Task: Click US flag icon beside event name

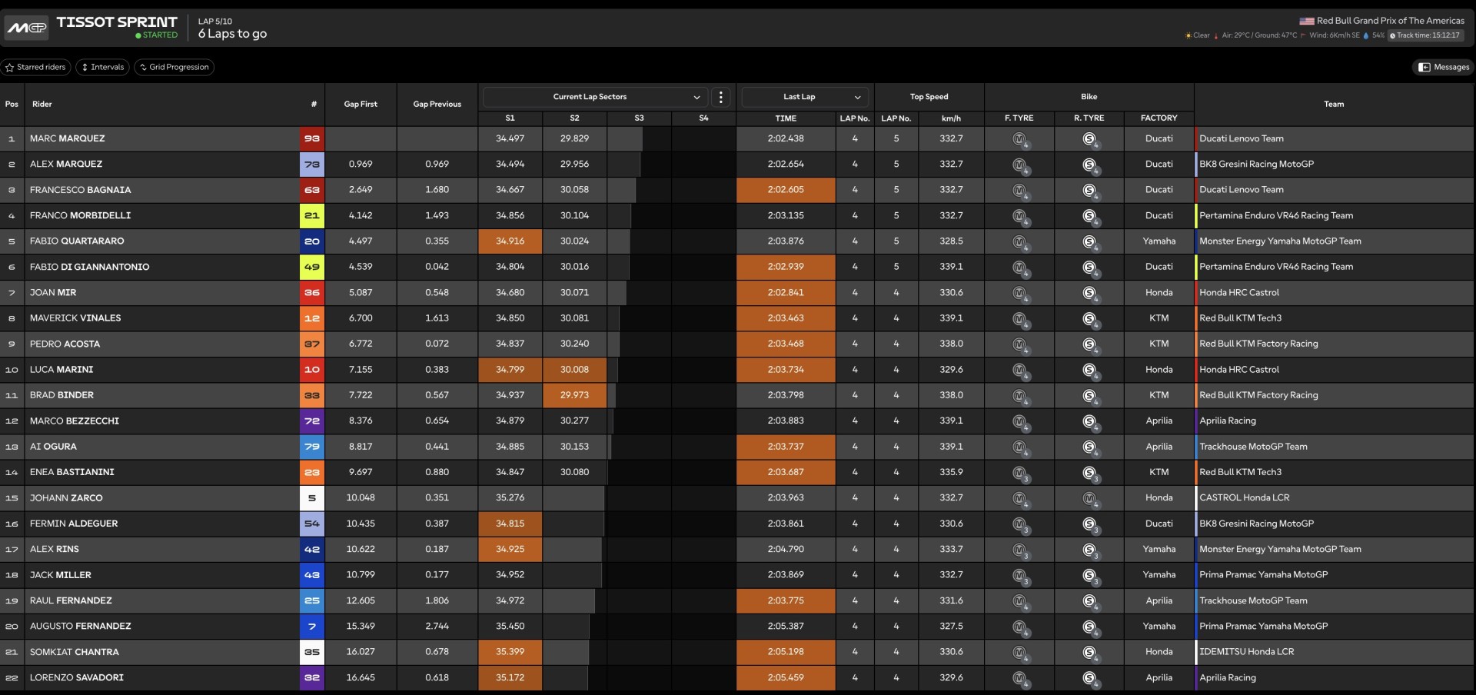Action: tap(1307, 22)
